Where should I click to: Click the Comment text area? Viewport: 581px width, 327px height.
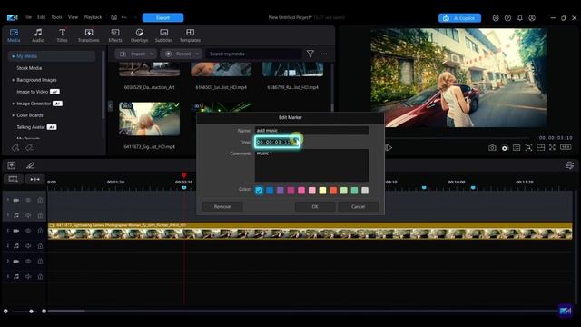[x=311, y=165]
